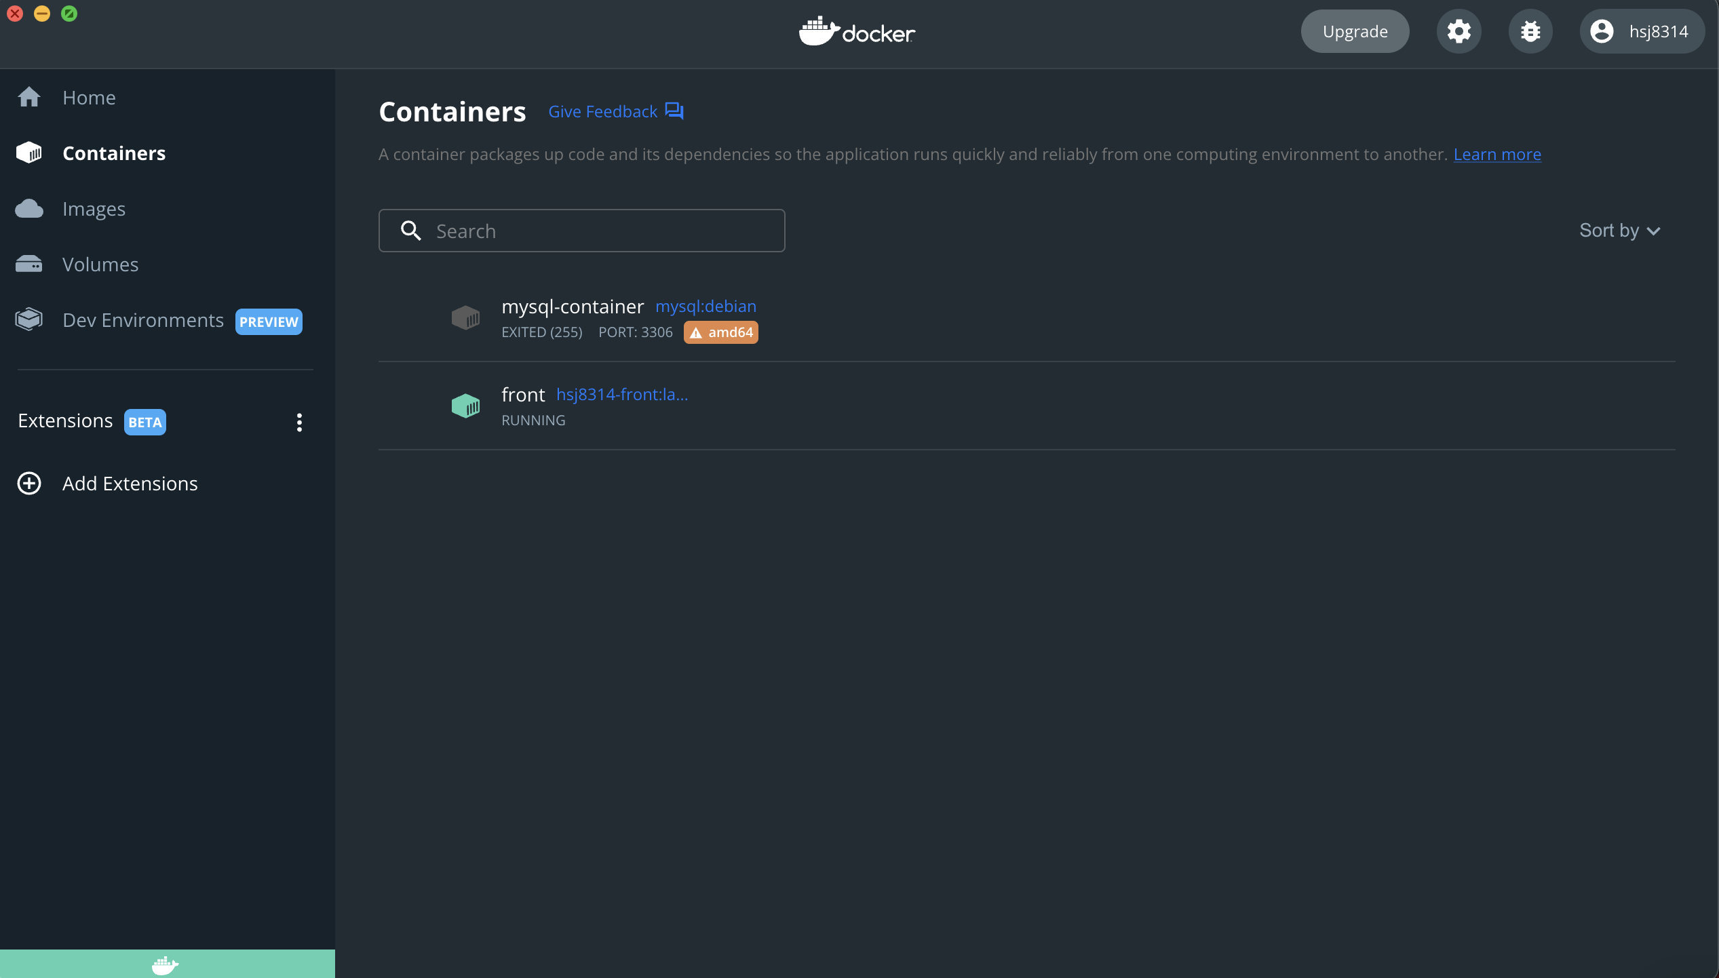Click the Extensions BETA badge
Screen dimensions: 1719x978
145,422
